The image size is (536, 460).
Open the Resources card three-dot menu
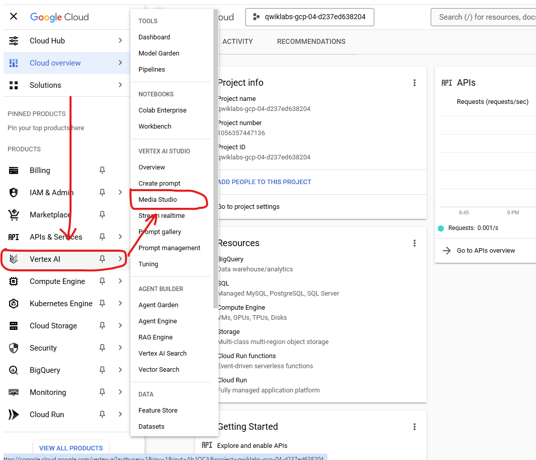tap(414, 243)
